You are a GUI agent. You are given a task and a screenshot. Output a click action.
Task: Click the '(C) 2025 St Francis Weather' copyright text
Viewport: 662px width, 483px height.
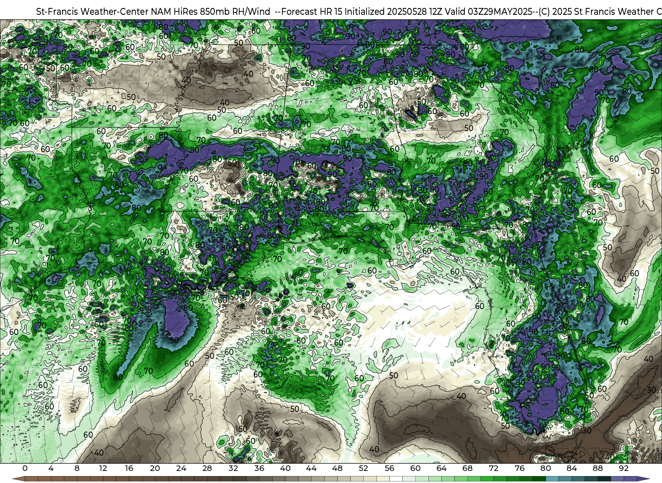click(x=596, y=12)
